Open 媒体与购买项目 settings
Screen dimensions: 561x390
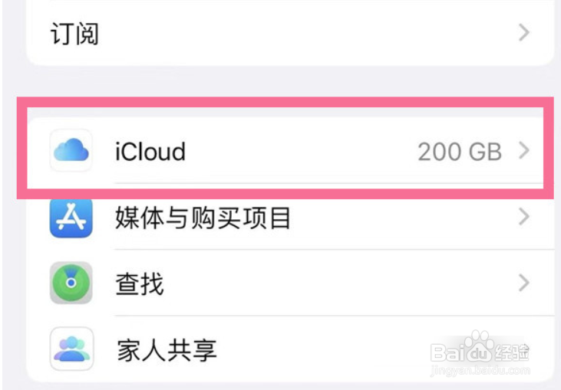[x=203, y=218]
